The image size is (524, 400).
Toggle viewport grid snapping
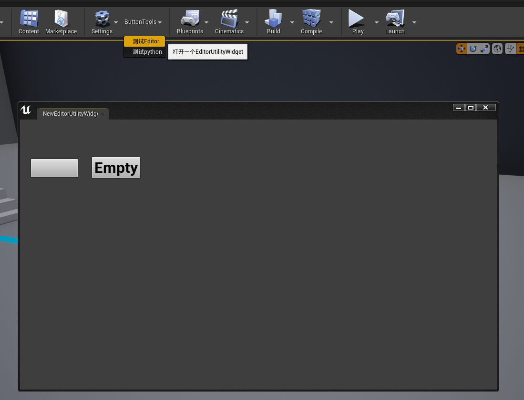[x=520, y=49]
